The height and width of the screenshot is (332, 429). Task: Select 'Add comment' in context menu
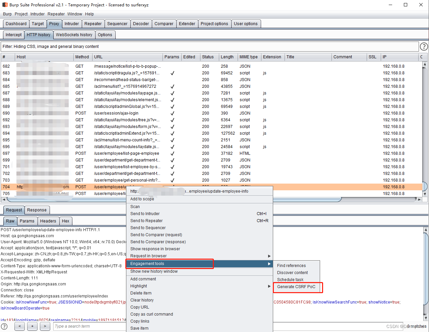tap(199, 279)
